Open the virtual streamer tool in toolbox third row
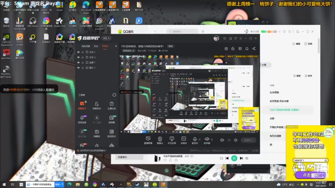Viewport: 335px width, 188px height. tap(82, 133)
